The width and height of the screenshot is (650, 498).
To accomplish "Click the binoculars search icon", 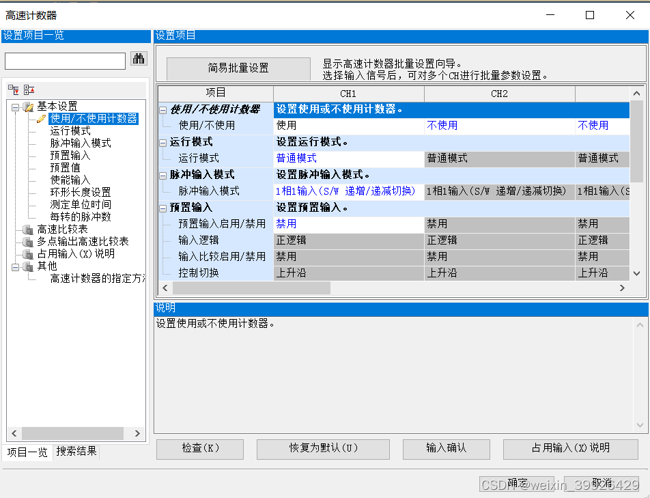I will point(139,60).
